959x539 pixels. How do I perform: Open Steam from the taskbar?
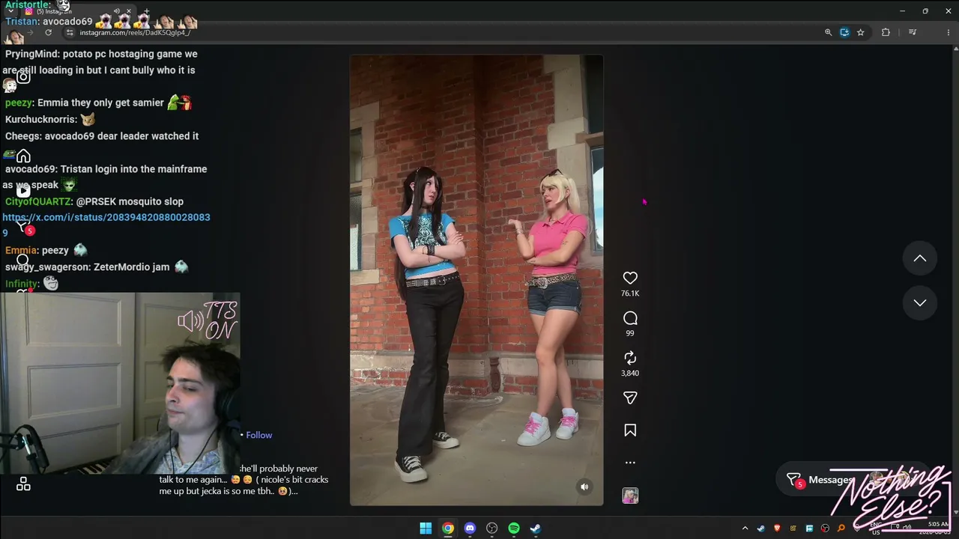(536, 529)
